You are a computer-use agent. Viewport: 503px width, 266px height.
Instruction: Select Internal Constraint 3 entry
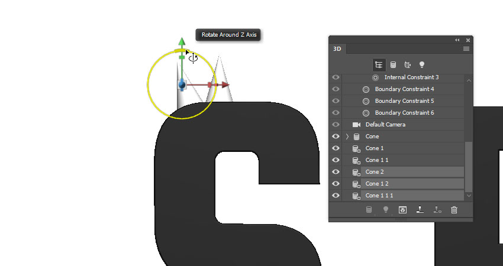411,77
